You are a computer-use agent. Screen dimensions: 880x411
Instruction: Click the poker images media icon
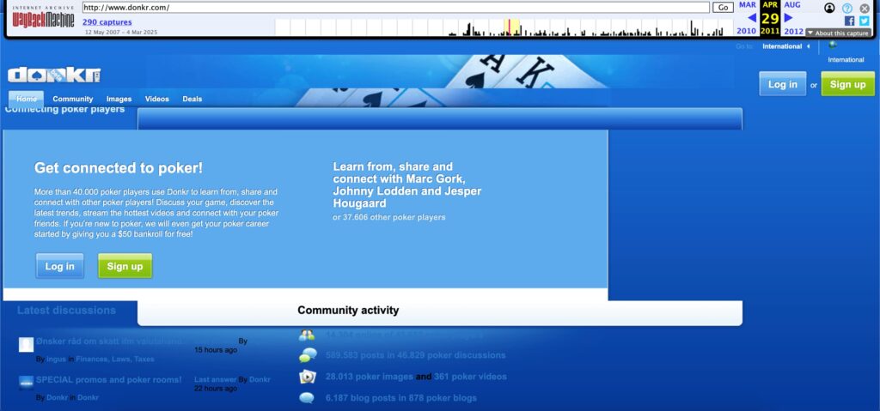click(x=308, y=377)
